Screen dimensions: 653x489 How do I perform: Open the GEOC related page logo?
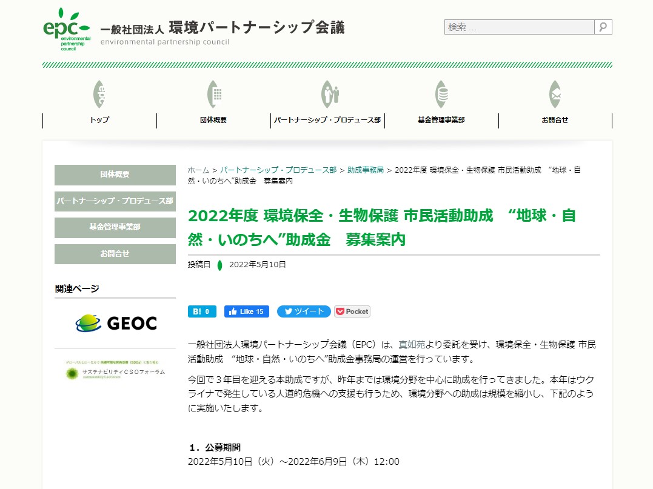[115, 324]
